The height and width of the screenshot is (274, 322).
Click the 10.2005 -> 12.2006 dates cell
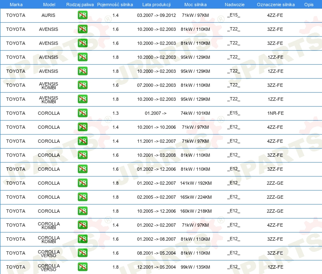click(156, 211)
